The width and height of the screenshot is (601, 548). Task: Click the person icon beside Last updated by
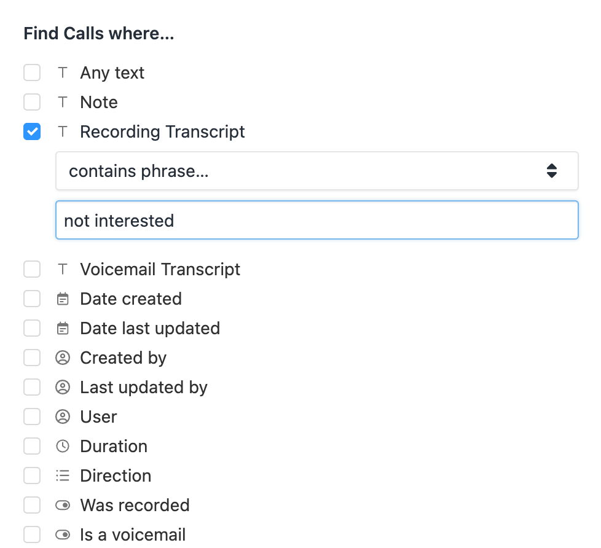point(62,388)
